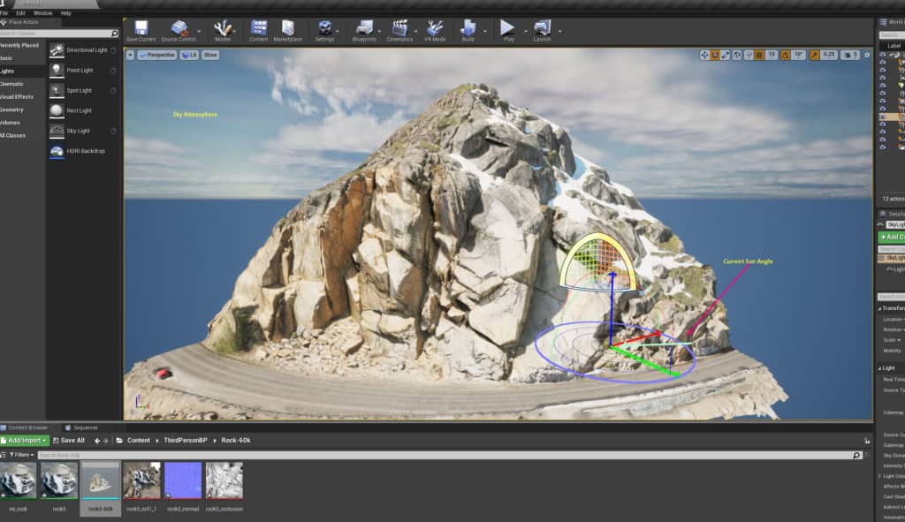The height and width of the screenshot is (522, 905).
Task: Select the rotate gizmo mode in viewport
Action: pyautogui.click(x=715, y=55)
